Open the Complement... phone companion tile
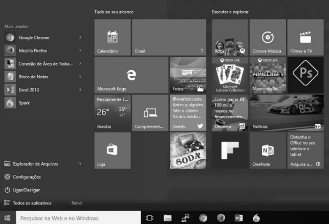The image size is (329, 224). (x=150, y=113)
